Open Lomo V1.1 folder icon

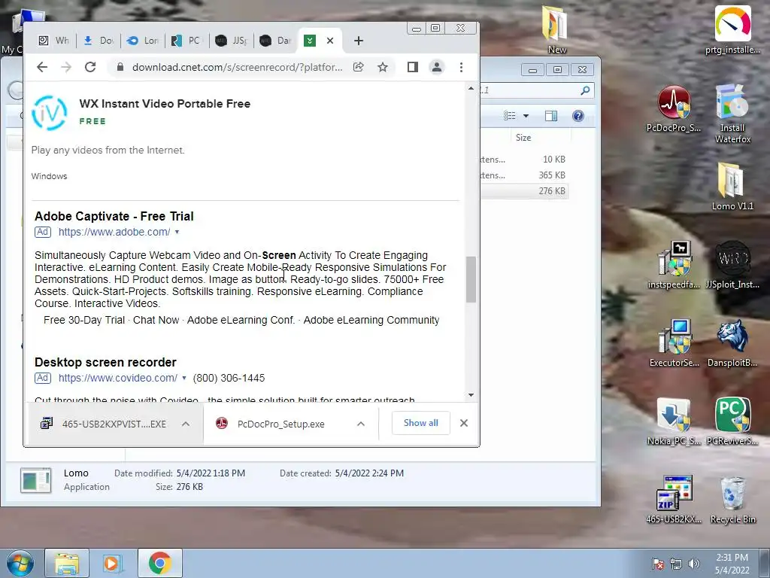pos(732,187)
